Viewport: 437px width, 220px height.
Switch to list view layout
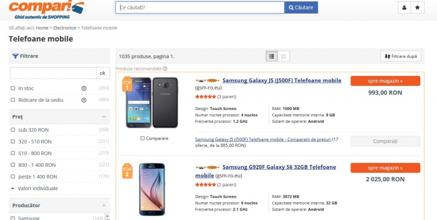tap(272, 56)
